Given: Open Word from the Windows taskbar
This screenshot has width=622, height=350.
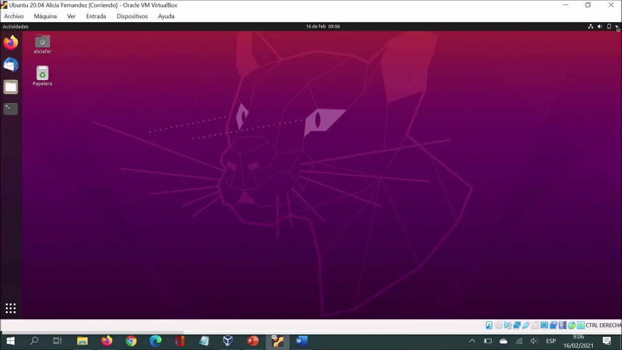Looking at the screenshot, I should (301, 341).
